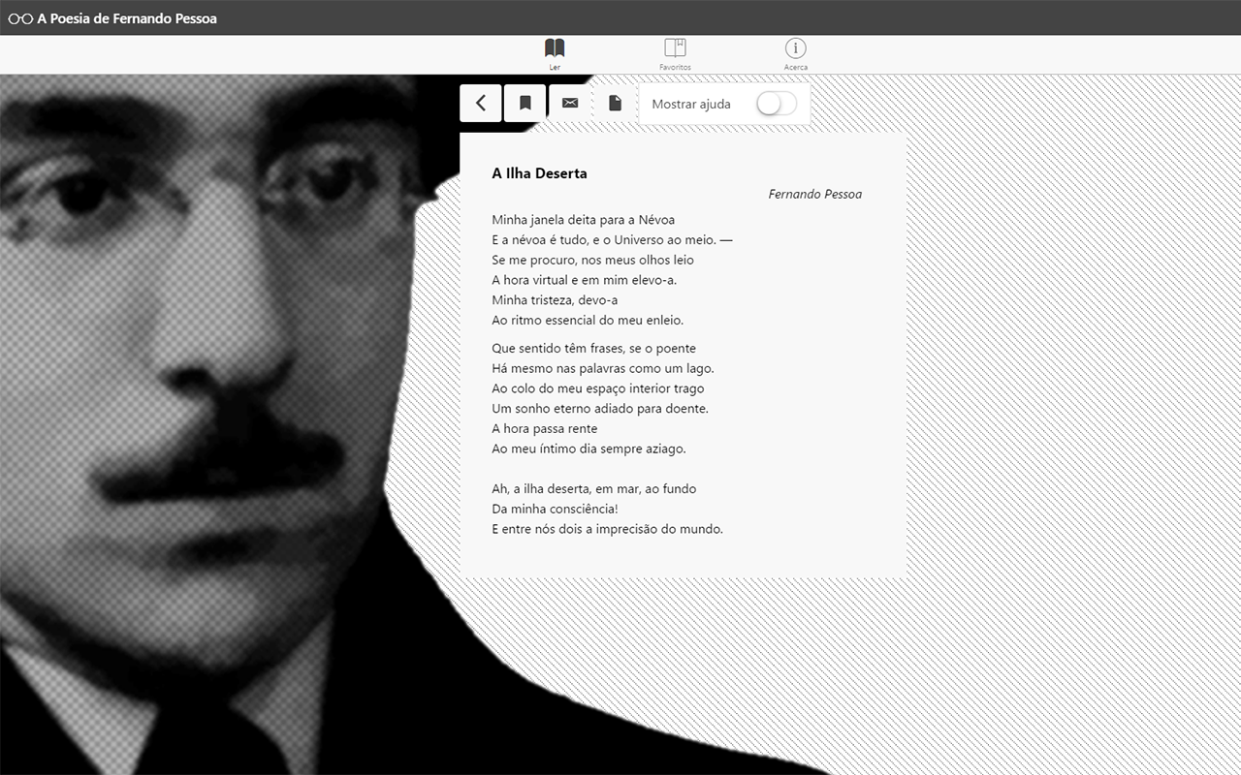Click the glasses app logo icon
1241x775 pixels.
pyautogui.click(x=20, y=18)
